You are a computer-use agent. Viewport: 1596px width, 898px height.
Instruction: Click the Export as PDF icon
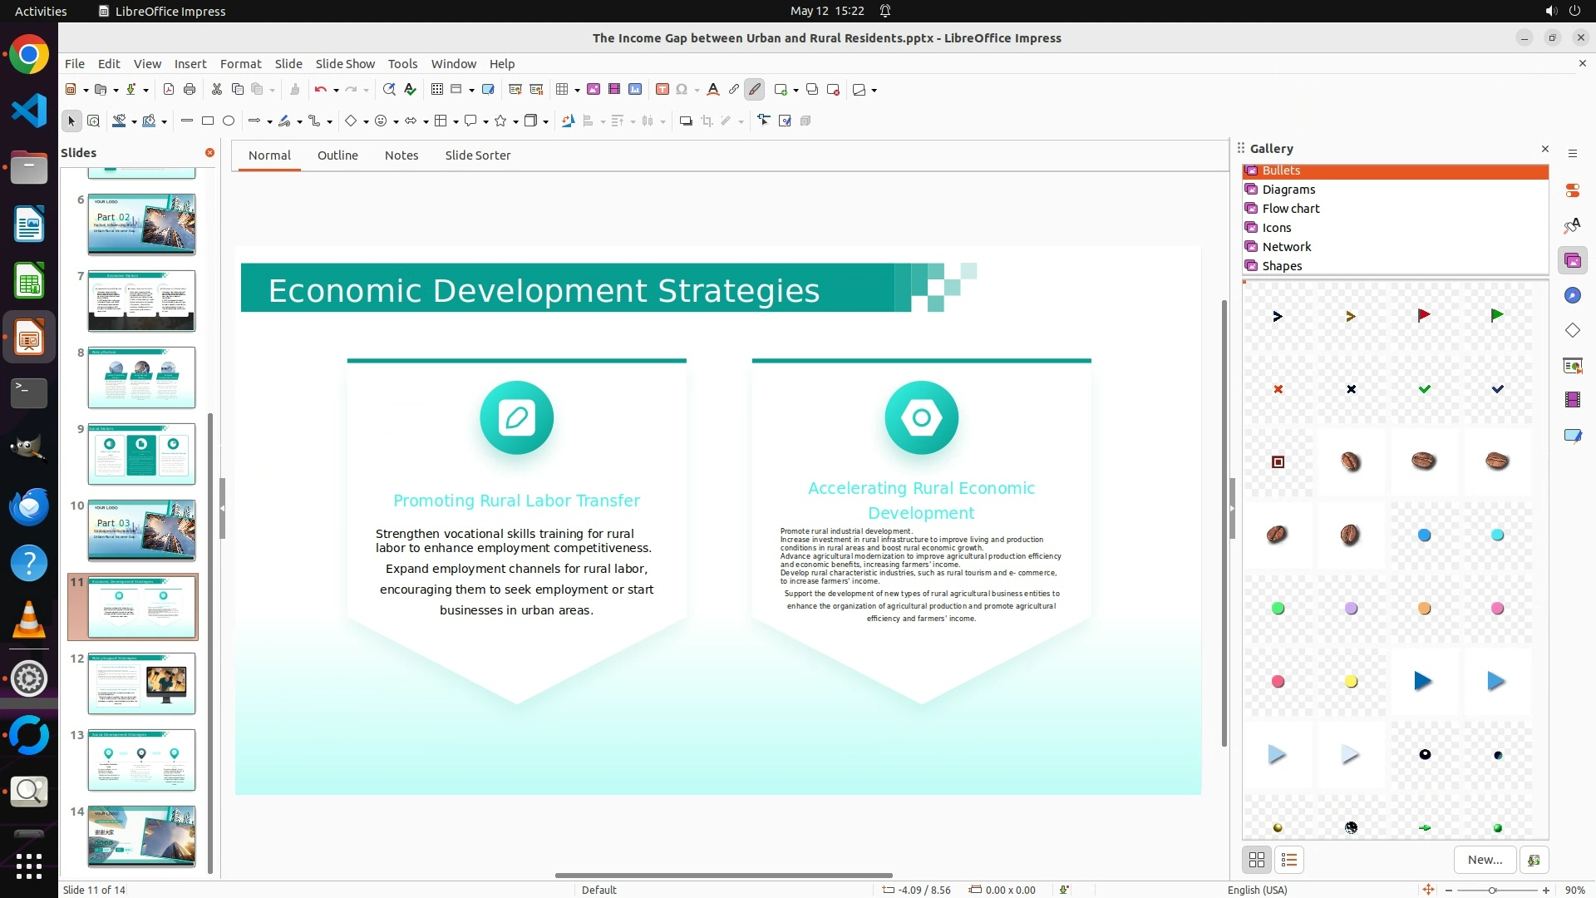coord(169,90)
